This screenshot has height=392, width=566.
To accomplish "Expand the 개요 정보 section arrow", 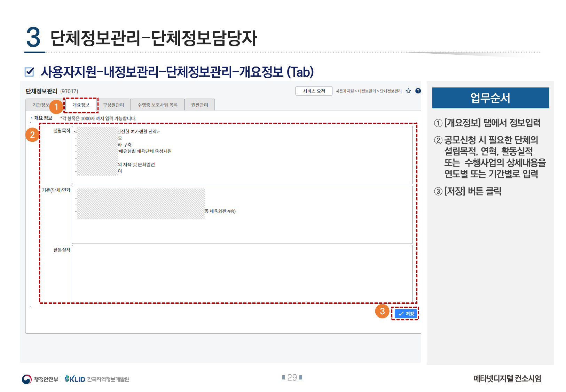I will tap(31, 118).
